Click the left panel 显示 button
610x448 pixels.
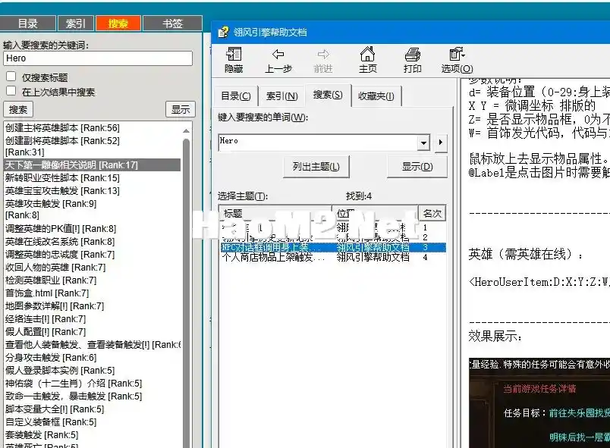point(181,110)
